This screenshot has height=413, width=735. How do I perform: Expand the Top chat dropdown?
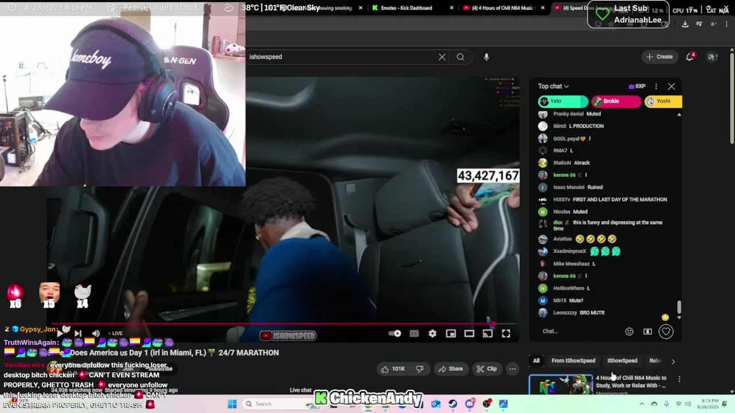[554, 87]
